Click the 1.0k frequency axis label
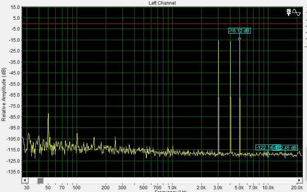Image resolution: width=307 pixels, height=192 pixels. [172, 188]
